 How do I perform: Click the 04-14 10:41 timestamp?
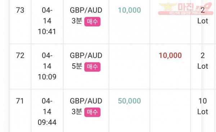[47, 21]
